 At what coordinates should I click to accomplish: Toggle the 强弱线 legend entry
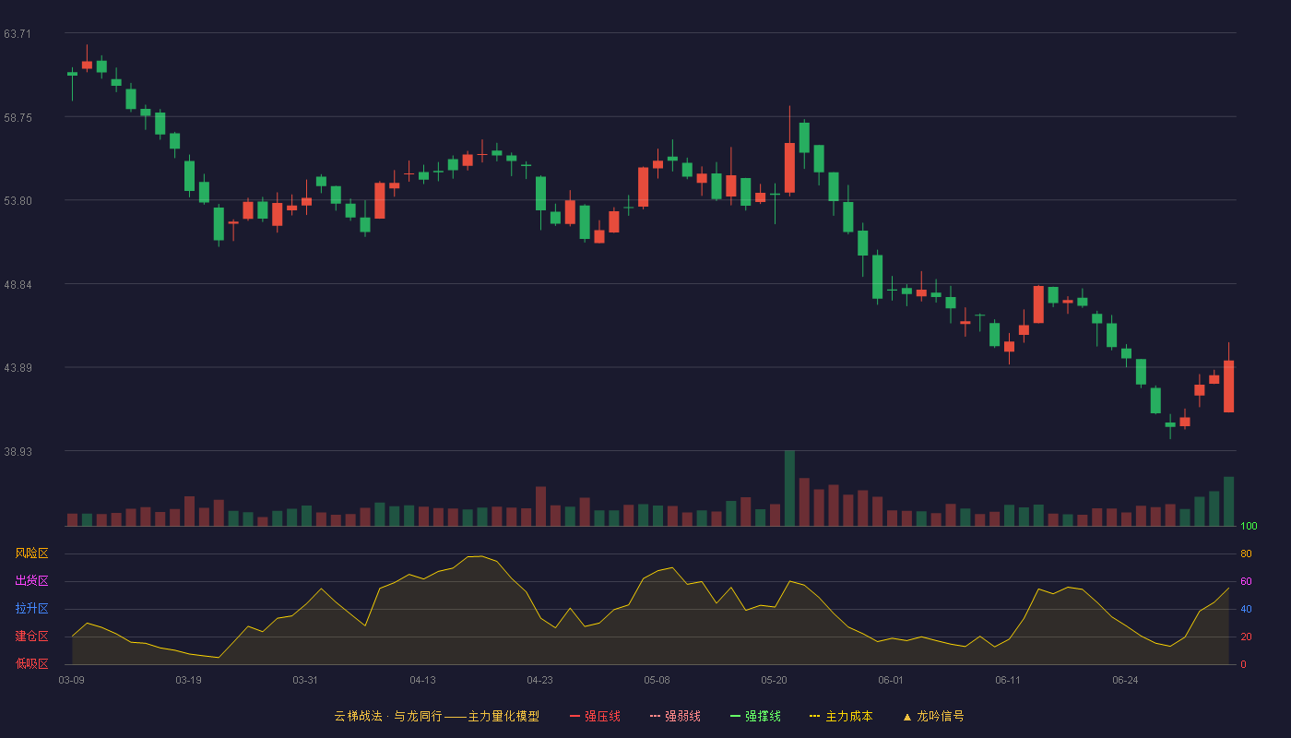click(x=675, y=716)
